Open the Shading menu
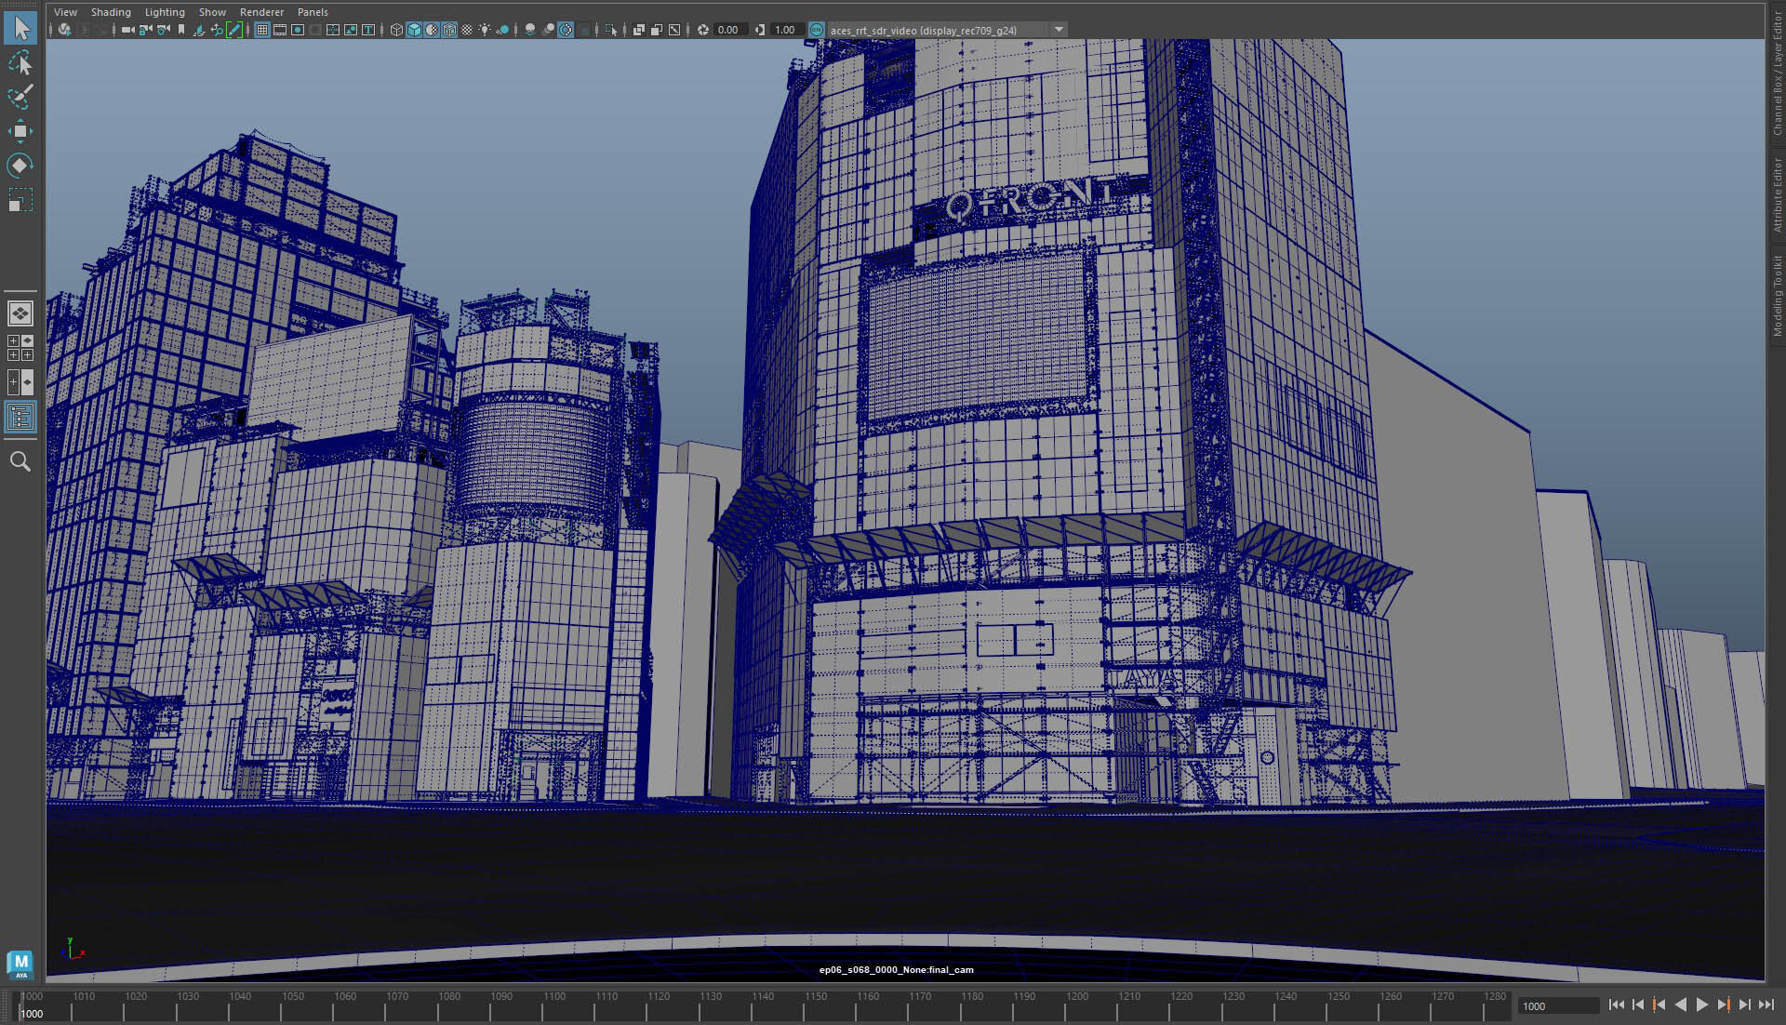Viewport: 1786px width, 1025px height. point(111,12)
